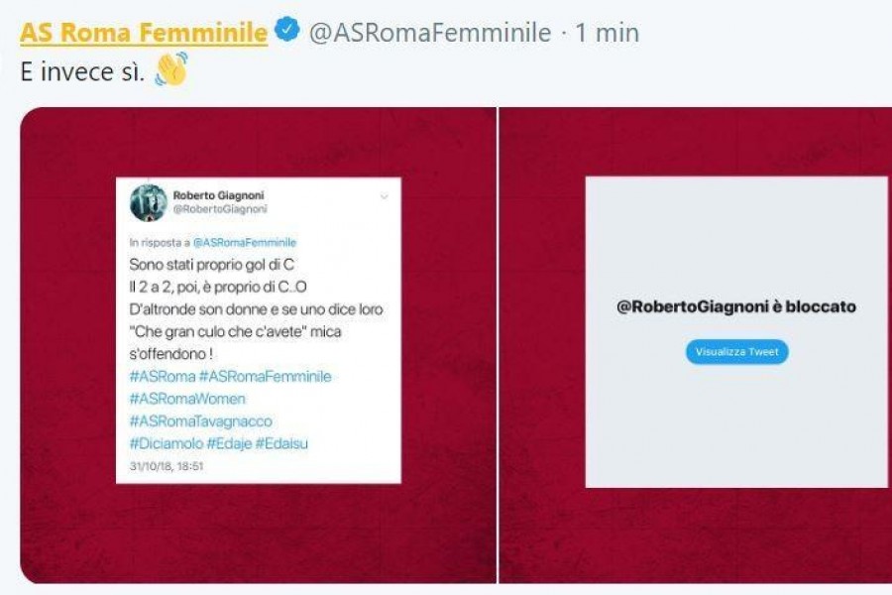Screen dimensions: 892x595
Task: Click the Roberto Giagnoni display name
Action: click(218, 195)
